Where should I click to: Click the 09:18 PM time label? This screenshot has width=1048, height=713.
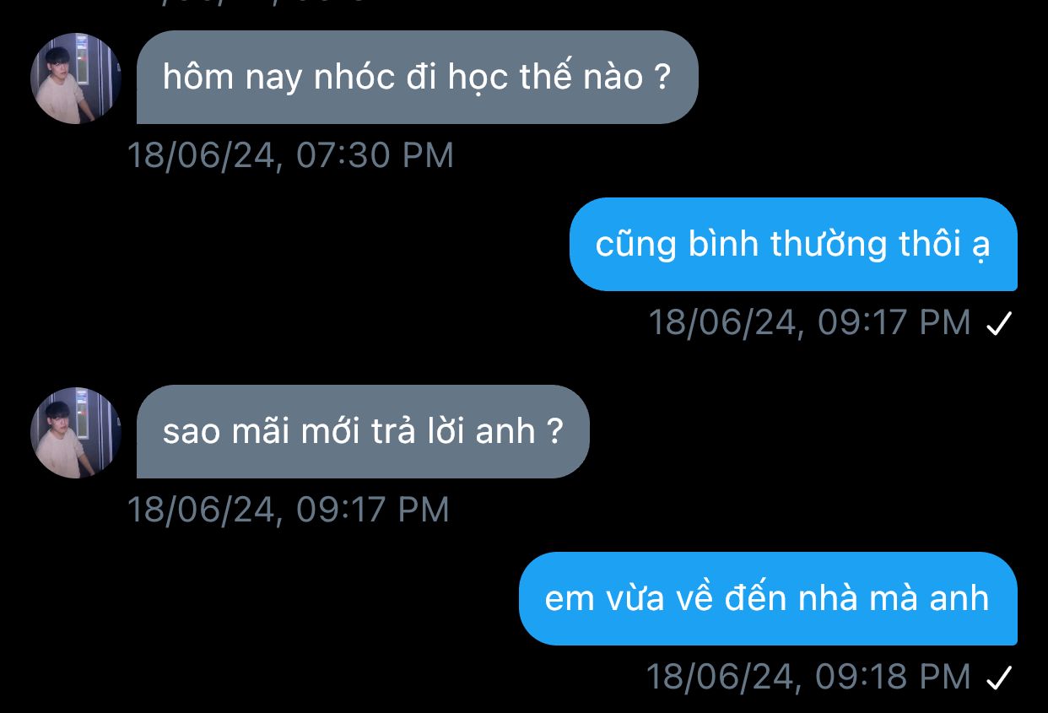(893, 677)
